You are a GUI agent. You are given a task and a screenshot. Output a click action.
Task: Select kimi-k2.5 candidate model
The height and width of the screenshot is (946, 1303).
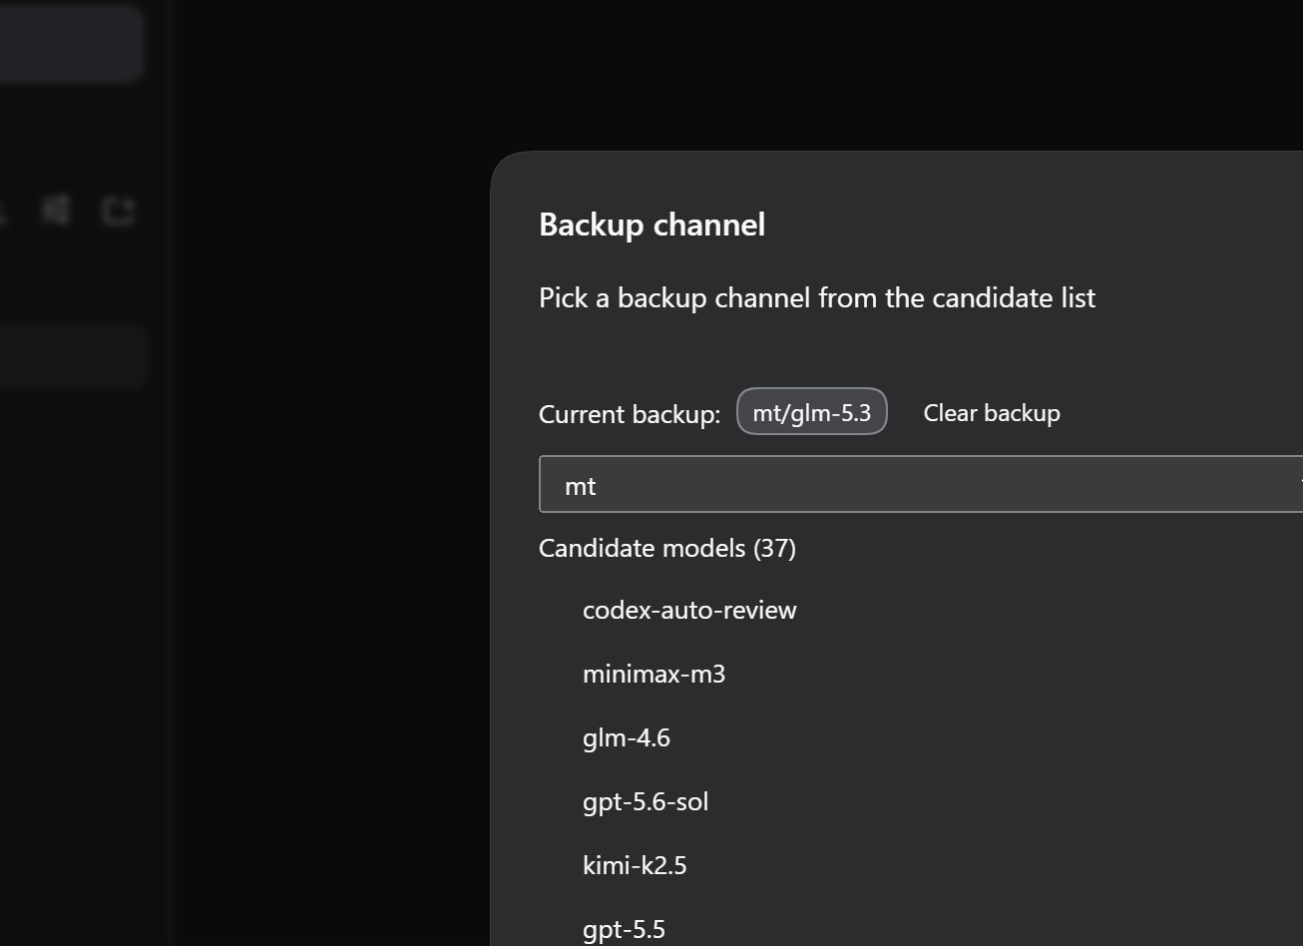pos(635,865)
